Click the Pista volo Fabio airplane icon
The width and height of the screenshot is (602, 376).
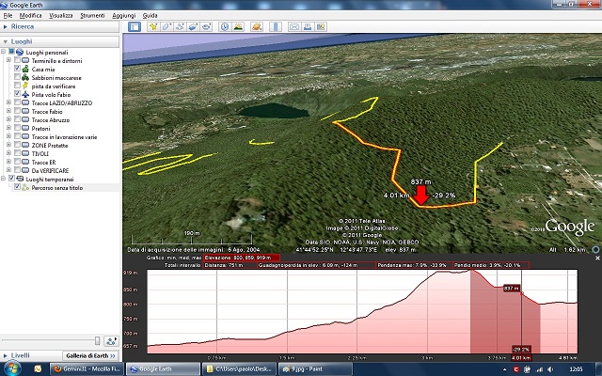(x=25, y=94)
